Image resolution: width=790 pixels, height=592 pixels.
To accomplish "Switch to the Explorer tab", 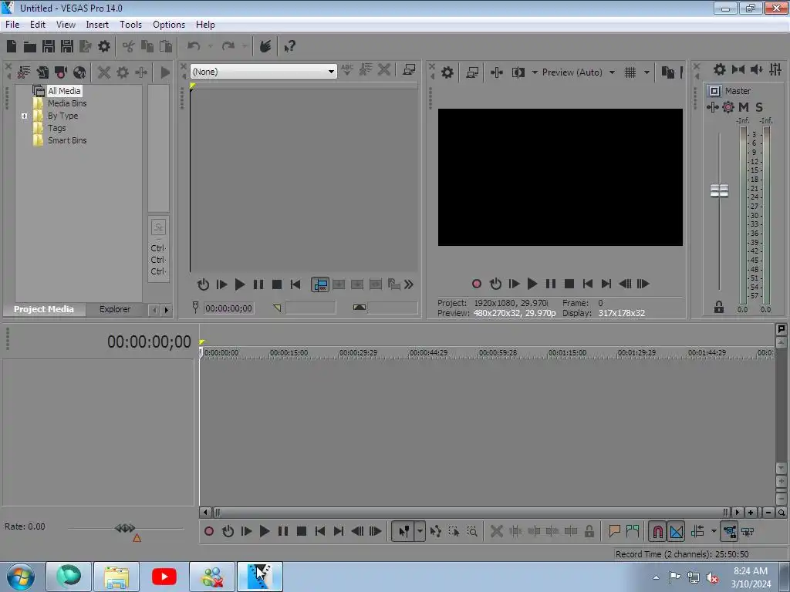I will tap(115, 309).
